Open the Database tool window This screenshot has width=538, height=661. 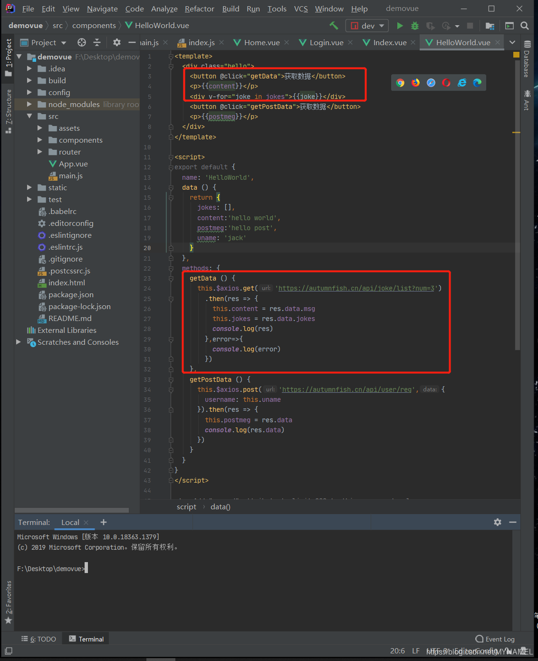pyautogui.click(x=527, y=59)
